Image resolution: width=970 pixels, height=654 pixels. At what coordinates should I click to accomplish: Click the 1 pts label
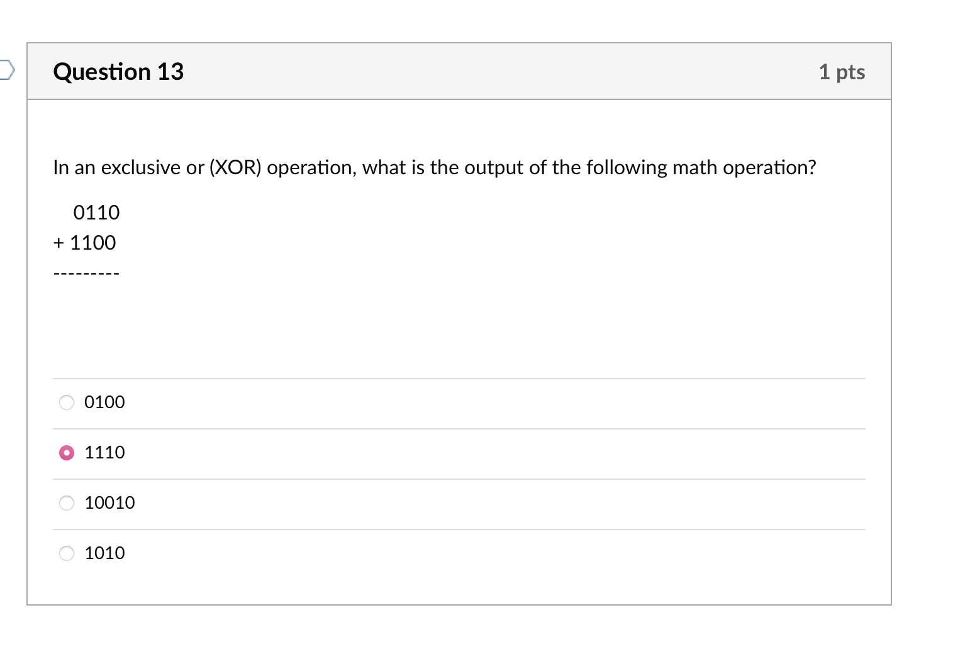[x=842, y=72]
